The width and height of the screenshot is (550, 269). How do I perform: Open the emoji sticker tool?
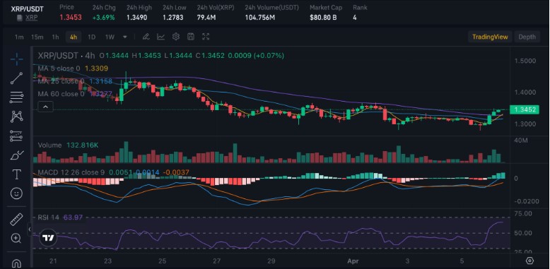[x=16, y=193]
